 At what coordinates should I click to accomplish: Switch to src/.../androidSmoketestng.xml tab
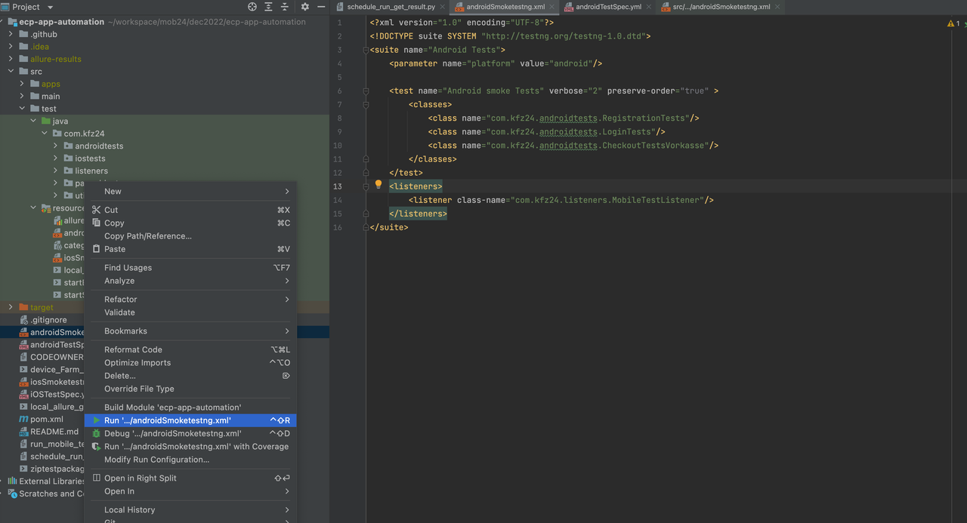[721, 7]
